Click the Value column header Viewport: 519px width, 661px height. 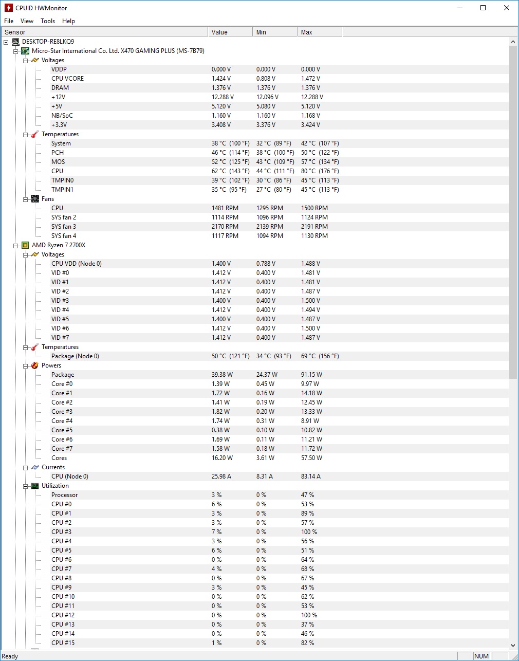pos(230,32)
